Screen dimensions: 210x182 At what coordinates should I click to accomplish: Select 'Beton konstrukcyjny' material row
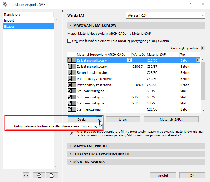[134, 73]
